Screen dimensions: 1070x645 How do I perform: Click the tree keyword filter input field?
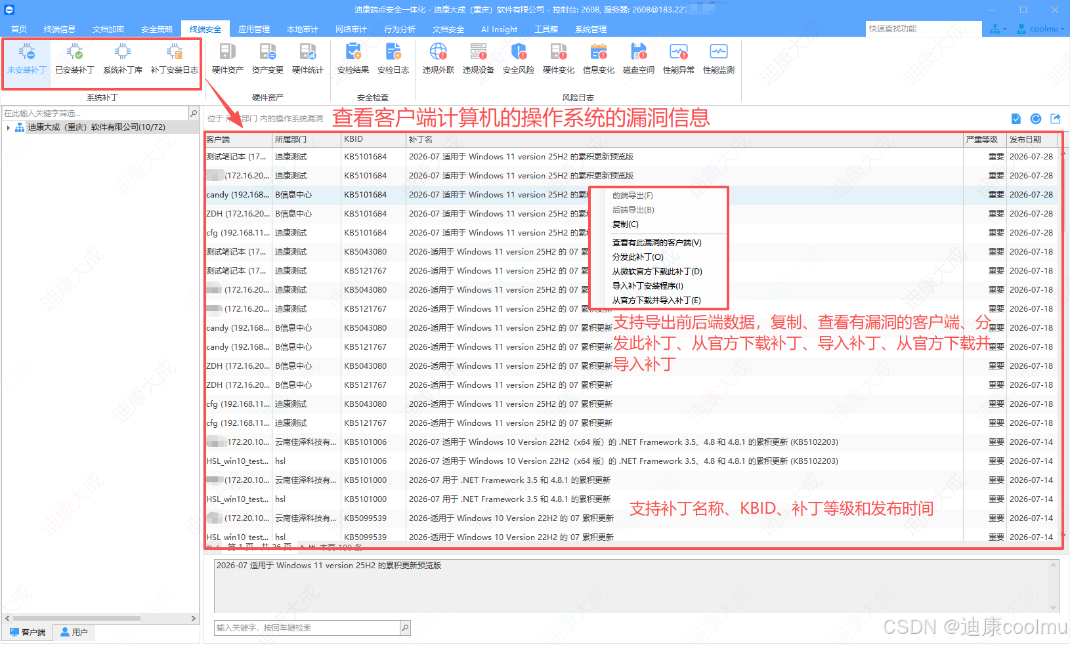[x=95, y=114]
